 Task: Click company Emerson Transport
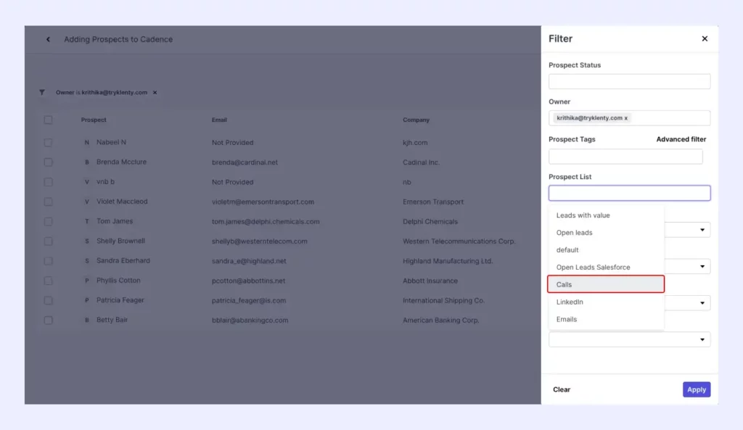(433, 202)
